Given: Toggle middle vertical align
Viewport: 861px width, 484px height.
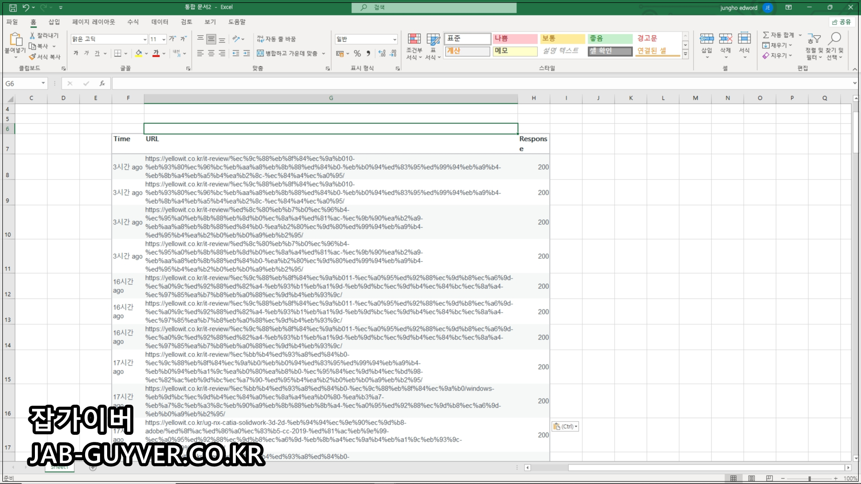Looking at the screenshot, I should (211, 39).
